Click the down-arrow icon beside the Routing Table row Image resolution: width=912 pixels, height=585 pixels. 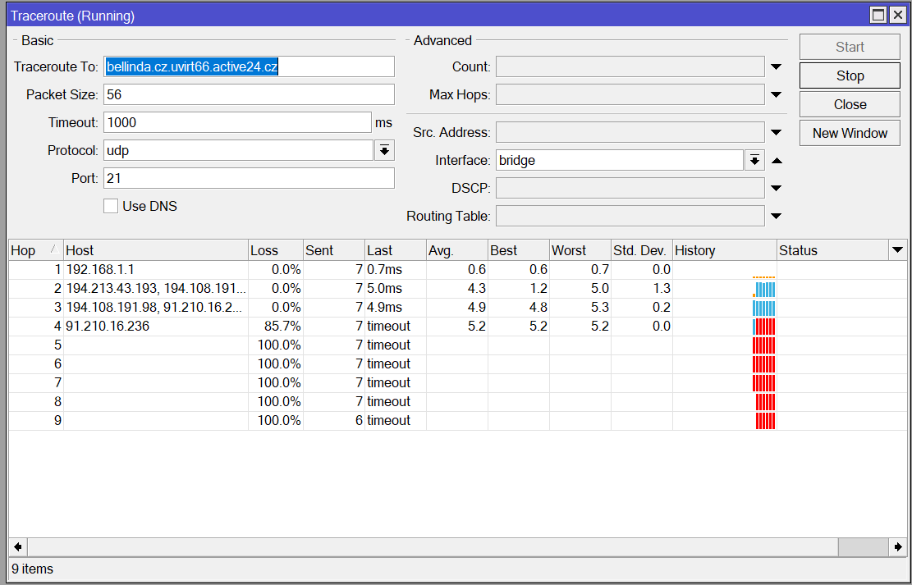coord(775,215)
